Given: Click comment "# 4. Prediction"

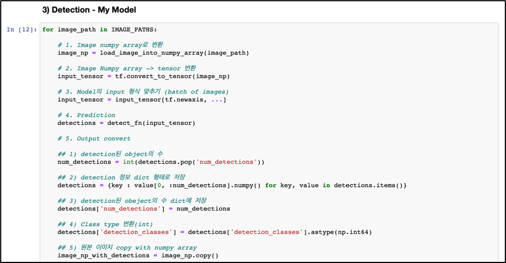Looking at the screenshot, I should [x=86, y=115].
